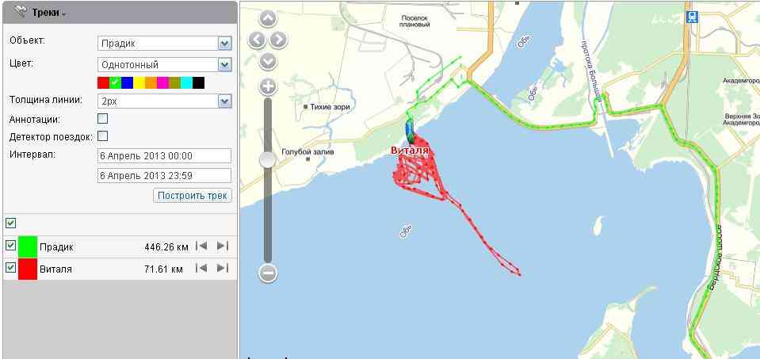Zoom in with the plus button
The height and width of the screenshot is (359, 760).
click(x=268, y=87)
